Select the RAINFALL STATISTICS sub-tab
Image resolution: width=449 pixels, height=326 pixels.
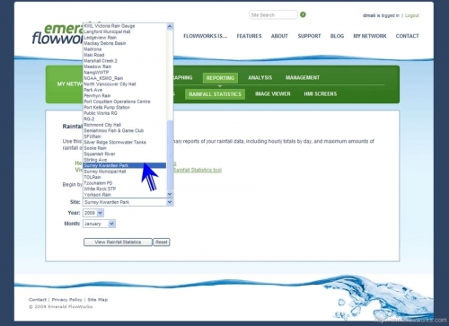click(215, 94)
